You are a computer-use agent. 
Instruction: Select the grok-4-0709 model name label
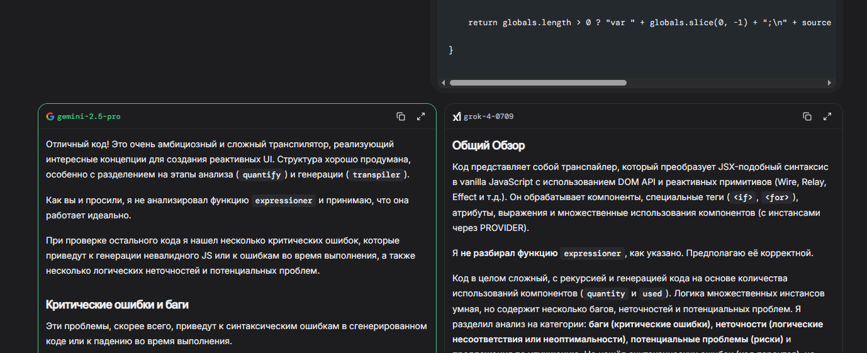484,117
